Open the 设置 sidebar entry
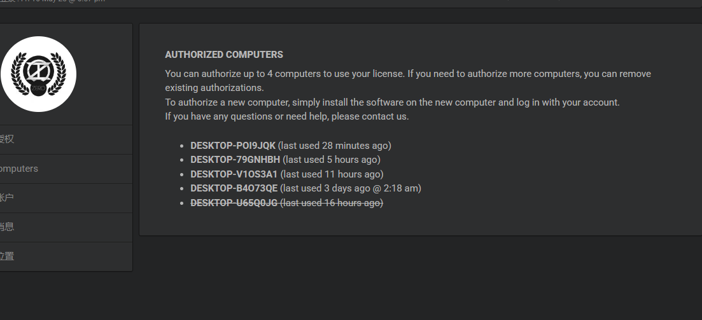The image size is (702, 320). click(66, 256)
